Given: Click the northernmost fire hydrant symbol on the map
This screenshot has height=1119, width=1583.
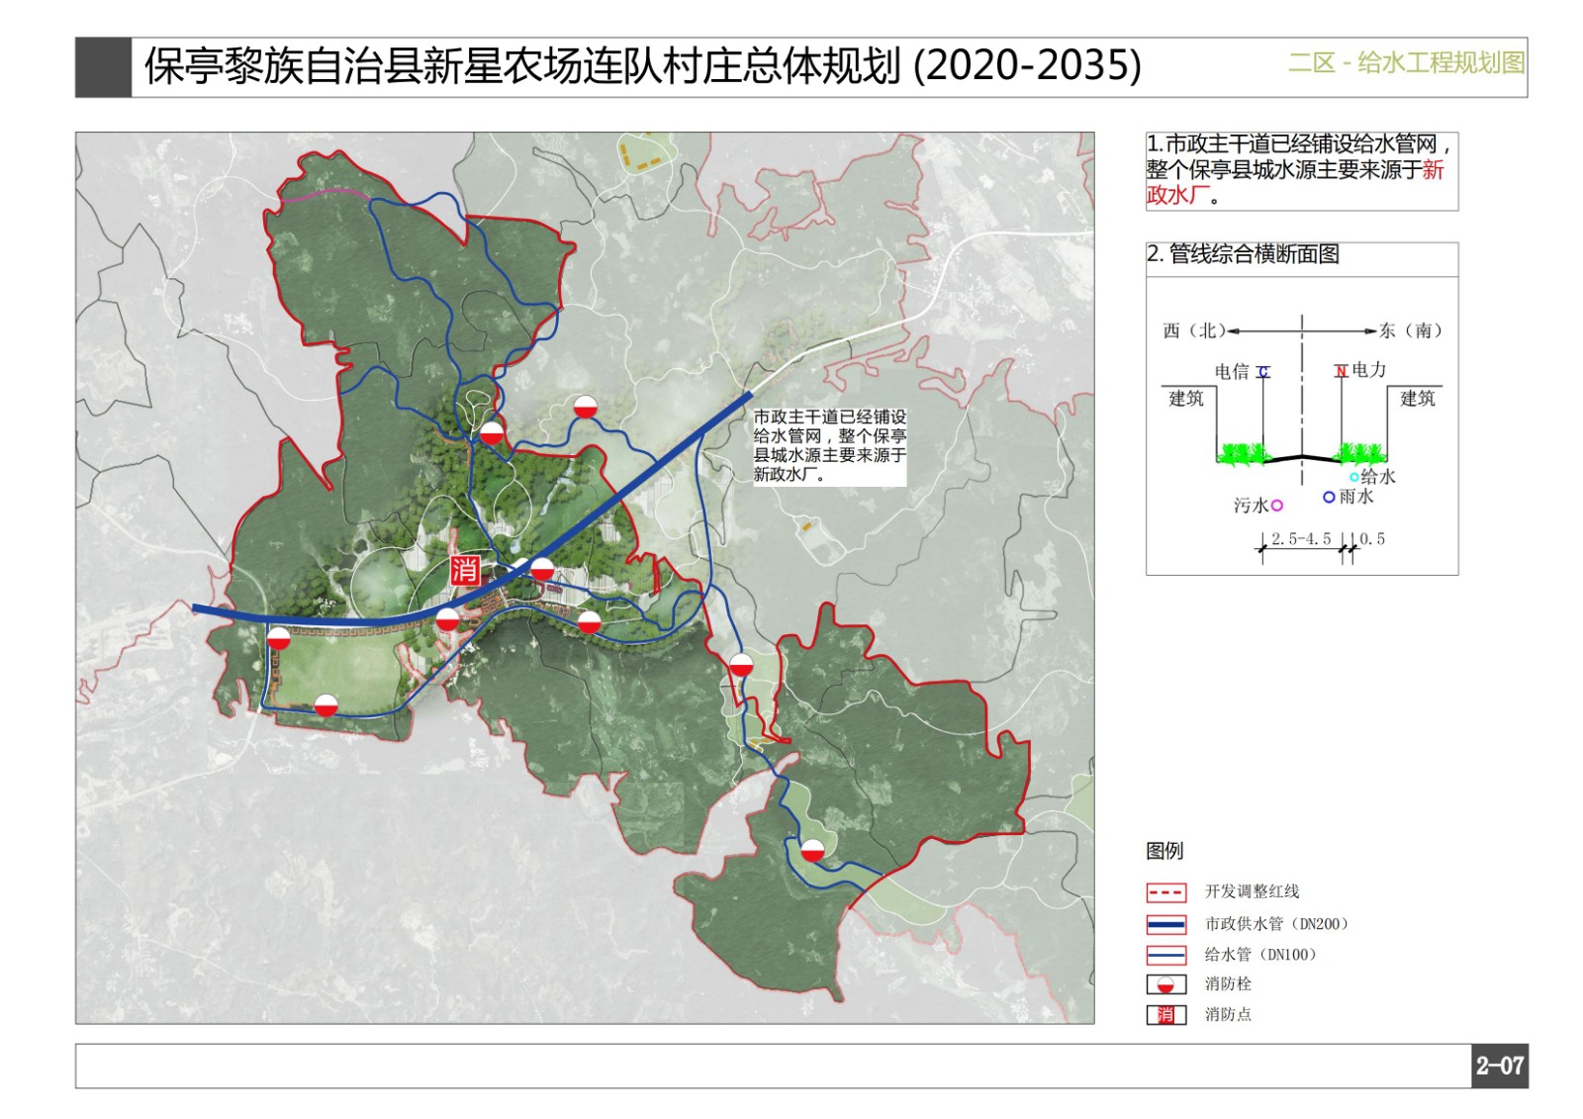Looking at the screenshot, I should [x=586, y=407].
